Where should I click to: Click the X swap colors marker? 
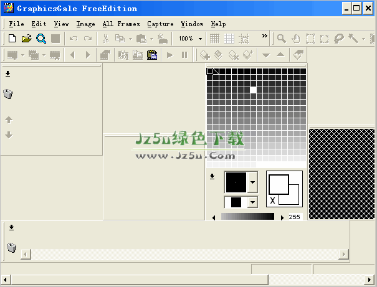[272, 200]
